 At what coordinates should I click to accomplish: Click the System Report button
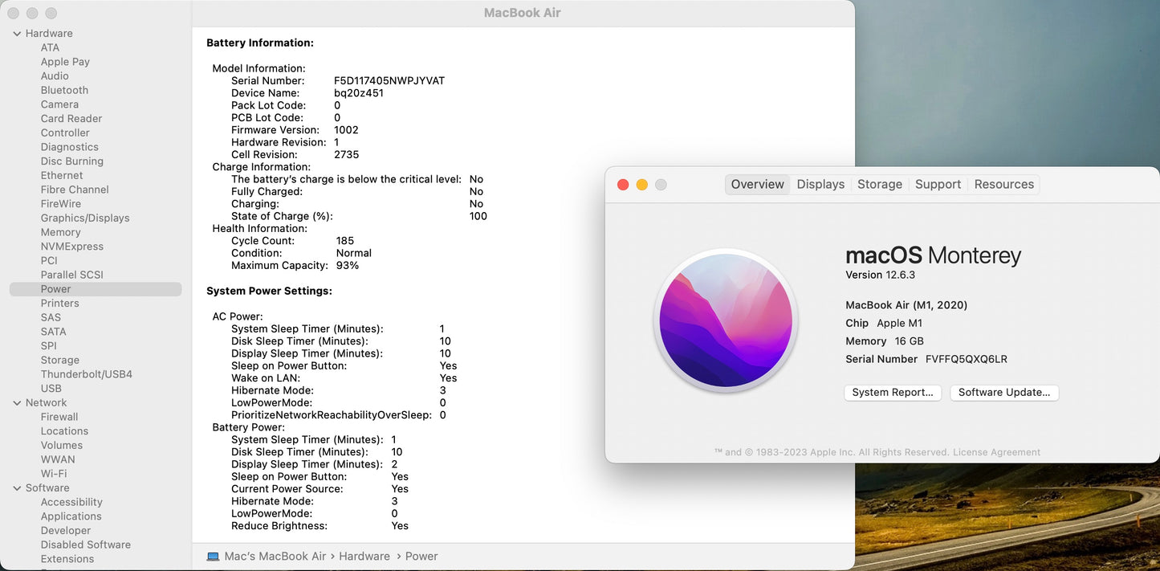[x=892, y=393]
